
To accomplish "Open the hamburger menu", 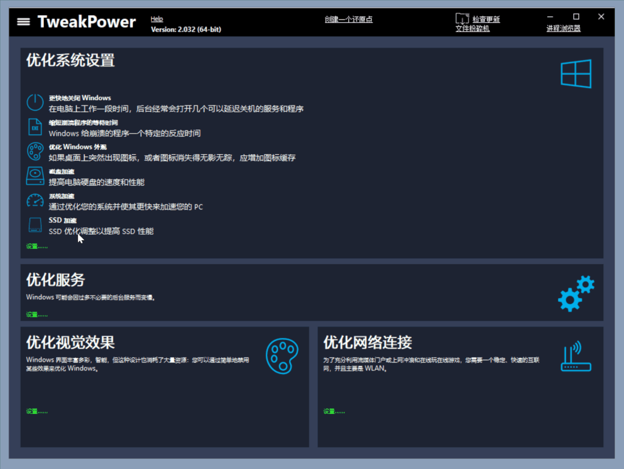I will point(23,22).
